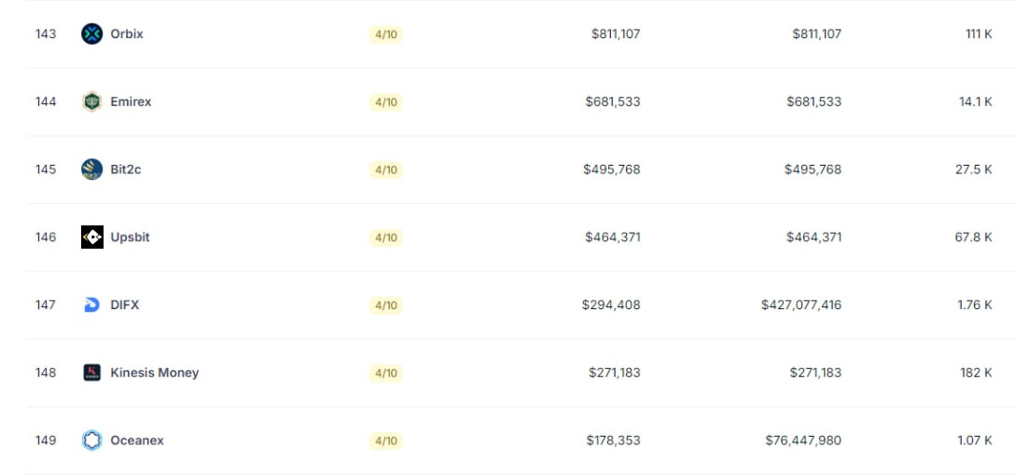Click the 4/10 trust score badge for DIFX
This screenshot has height=475, width=1015.
coord(386,305)
